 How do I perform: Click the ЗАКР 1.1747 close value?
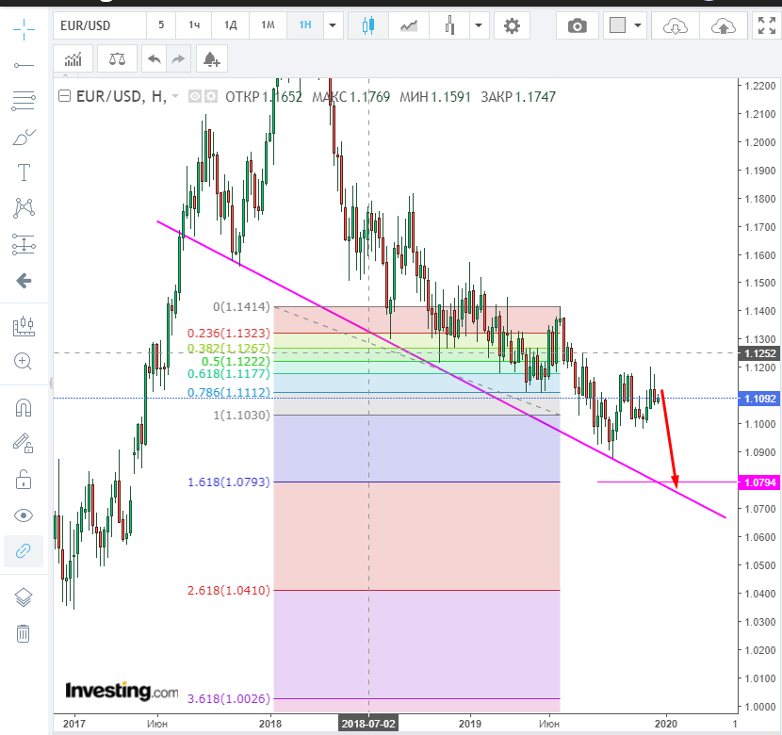tap(517, 97)
